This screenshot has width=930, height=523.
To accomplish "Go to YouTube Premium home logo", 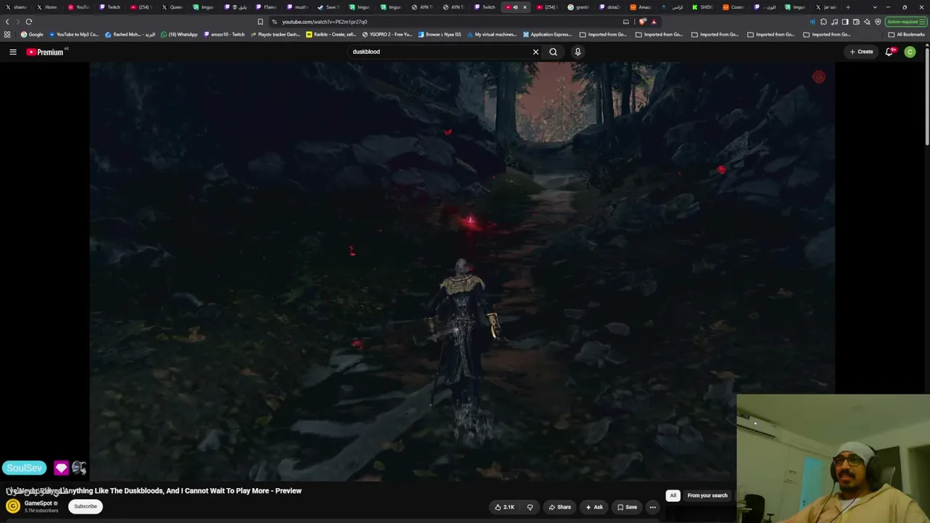I will point(46,52).
